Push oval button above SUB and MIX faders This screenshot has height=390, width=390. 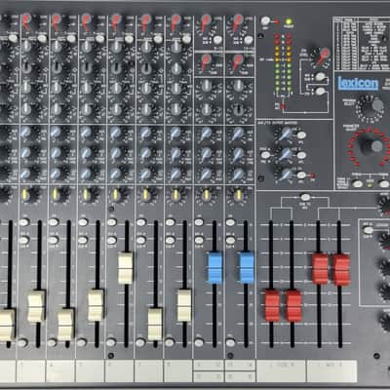(305, 197)
